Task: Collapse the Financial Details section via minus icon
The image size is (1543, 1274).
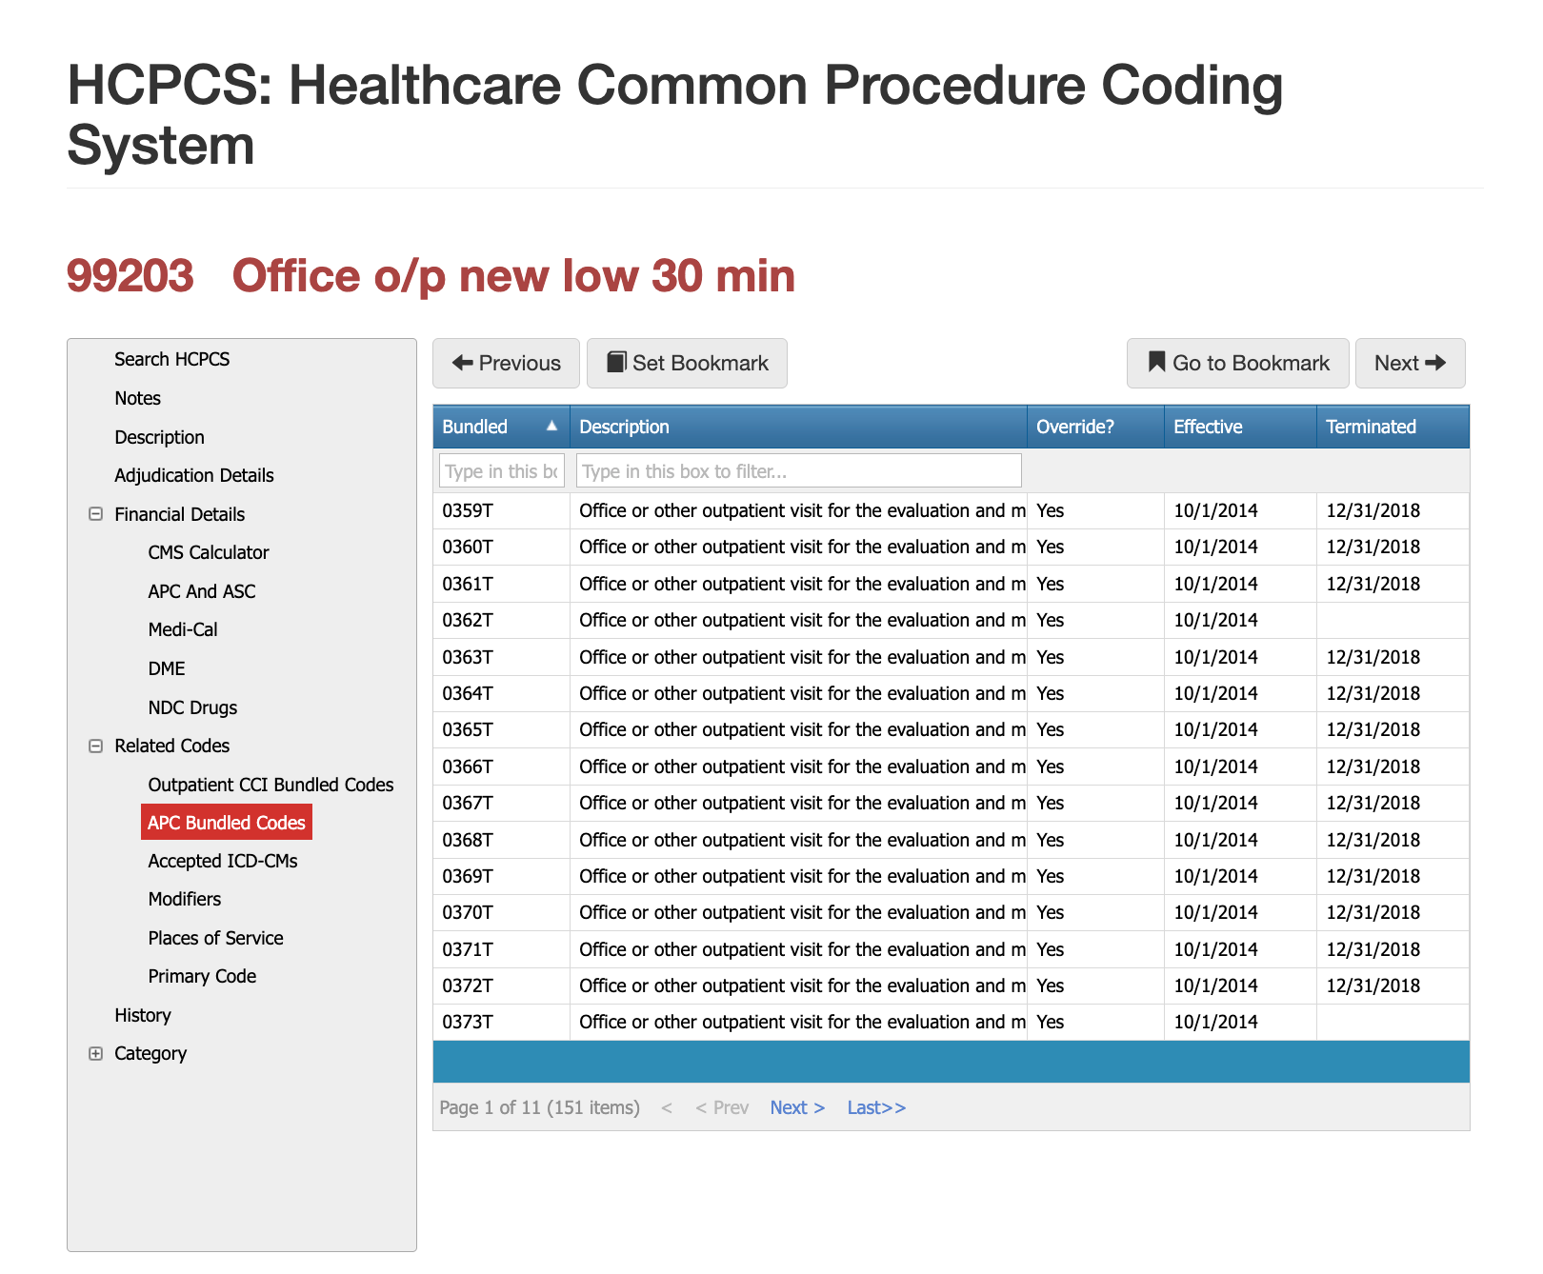Action: click(x=95, y=514)
